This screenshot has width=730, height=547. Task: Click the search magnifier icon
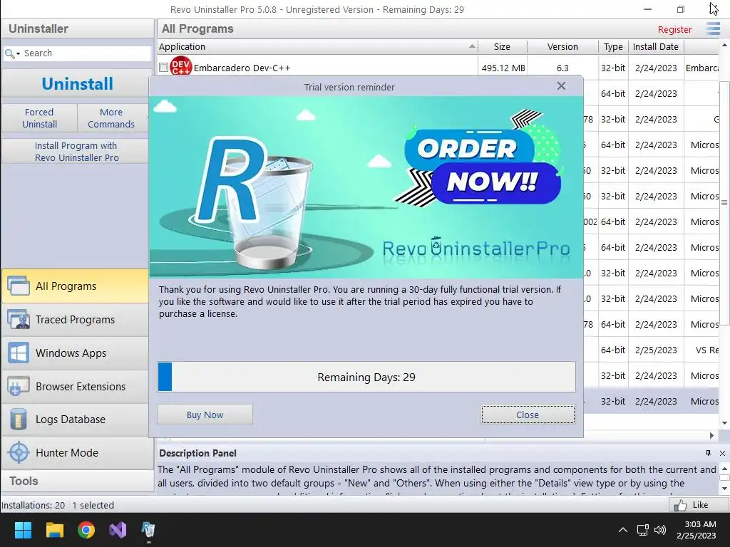tap(9, 53)
